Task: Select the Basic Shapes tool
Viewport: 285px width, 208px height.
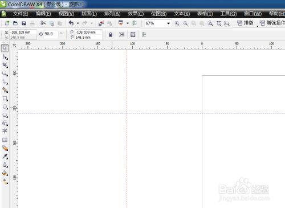Action: 5,123
